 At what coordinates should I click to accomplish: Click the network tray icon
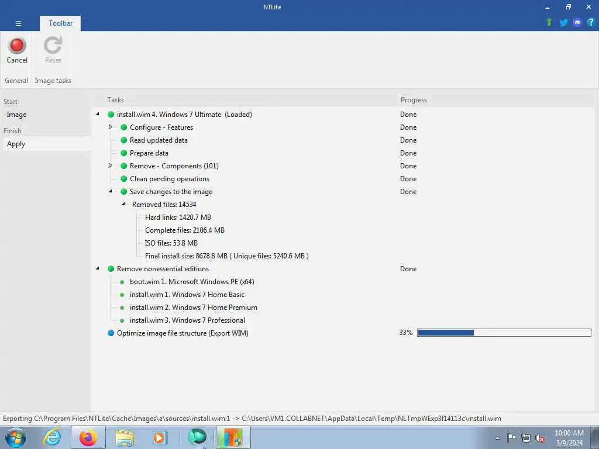[526, 438]
